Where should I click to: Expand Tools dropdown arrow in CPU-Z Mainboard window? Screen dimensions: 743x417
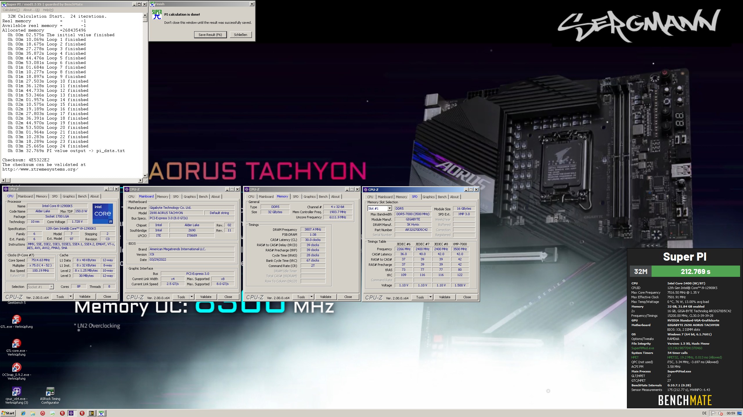192,297
